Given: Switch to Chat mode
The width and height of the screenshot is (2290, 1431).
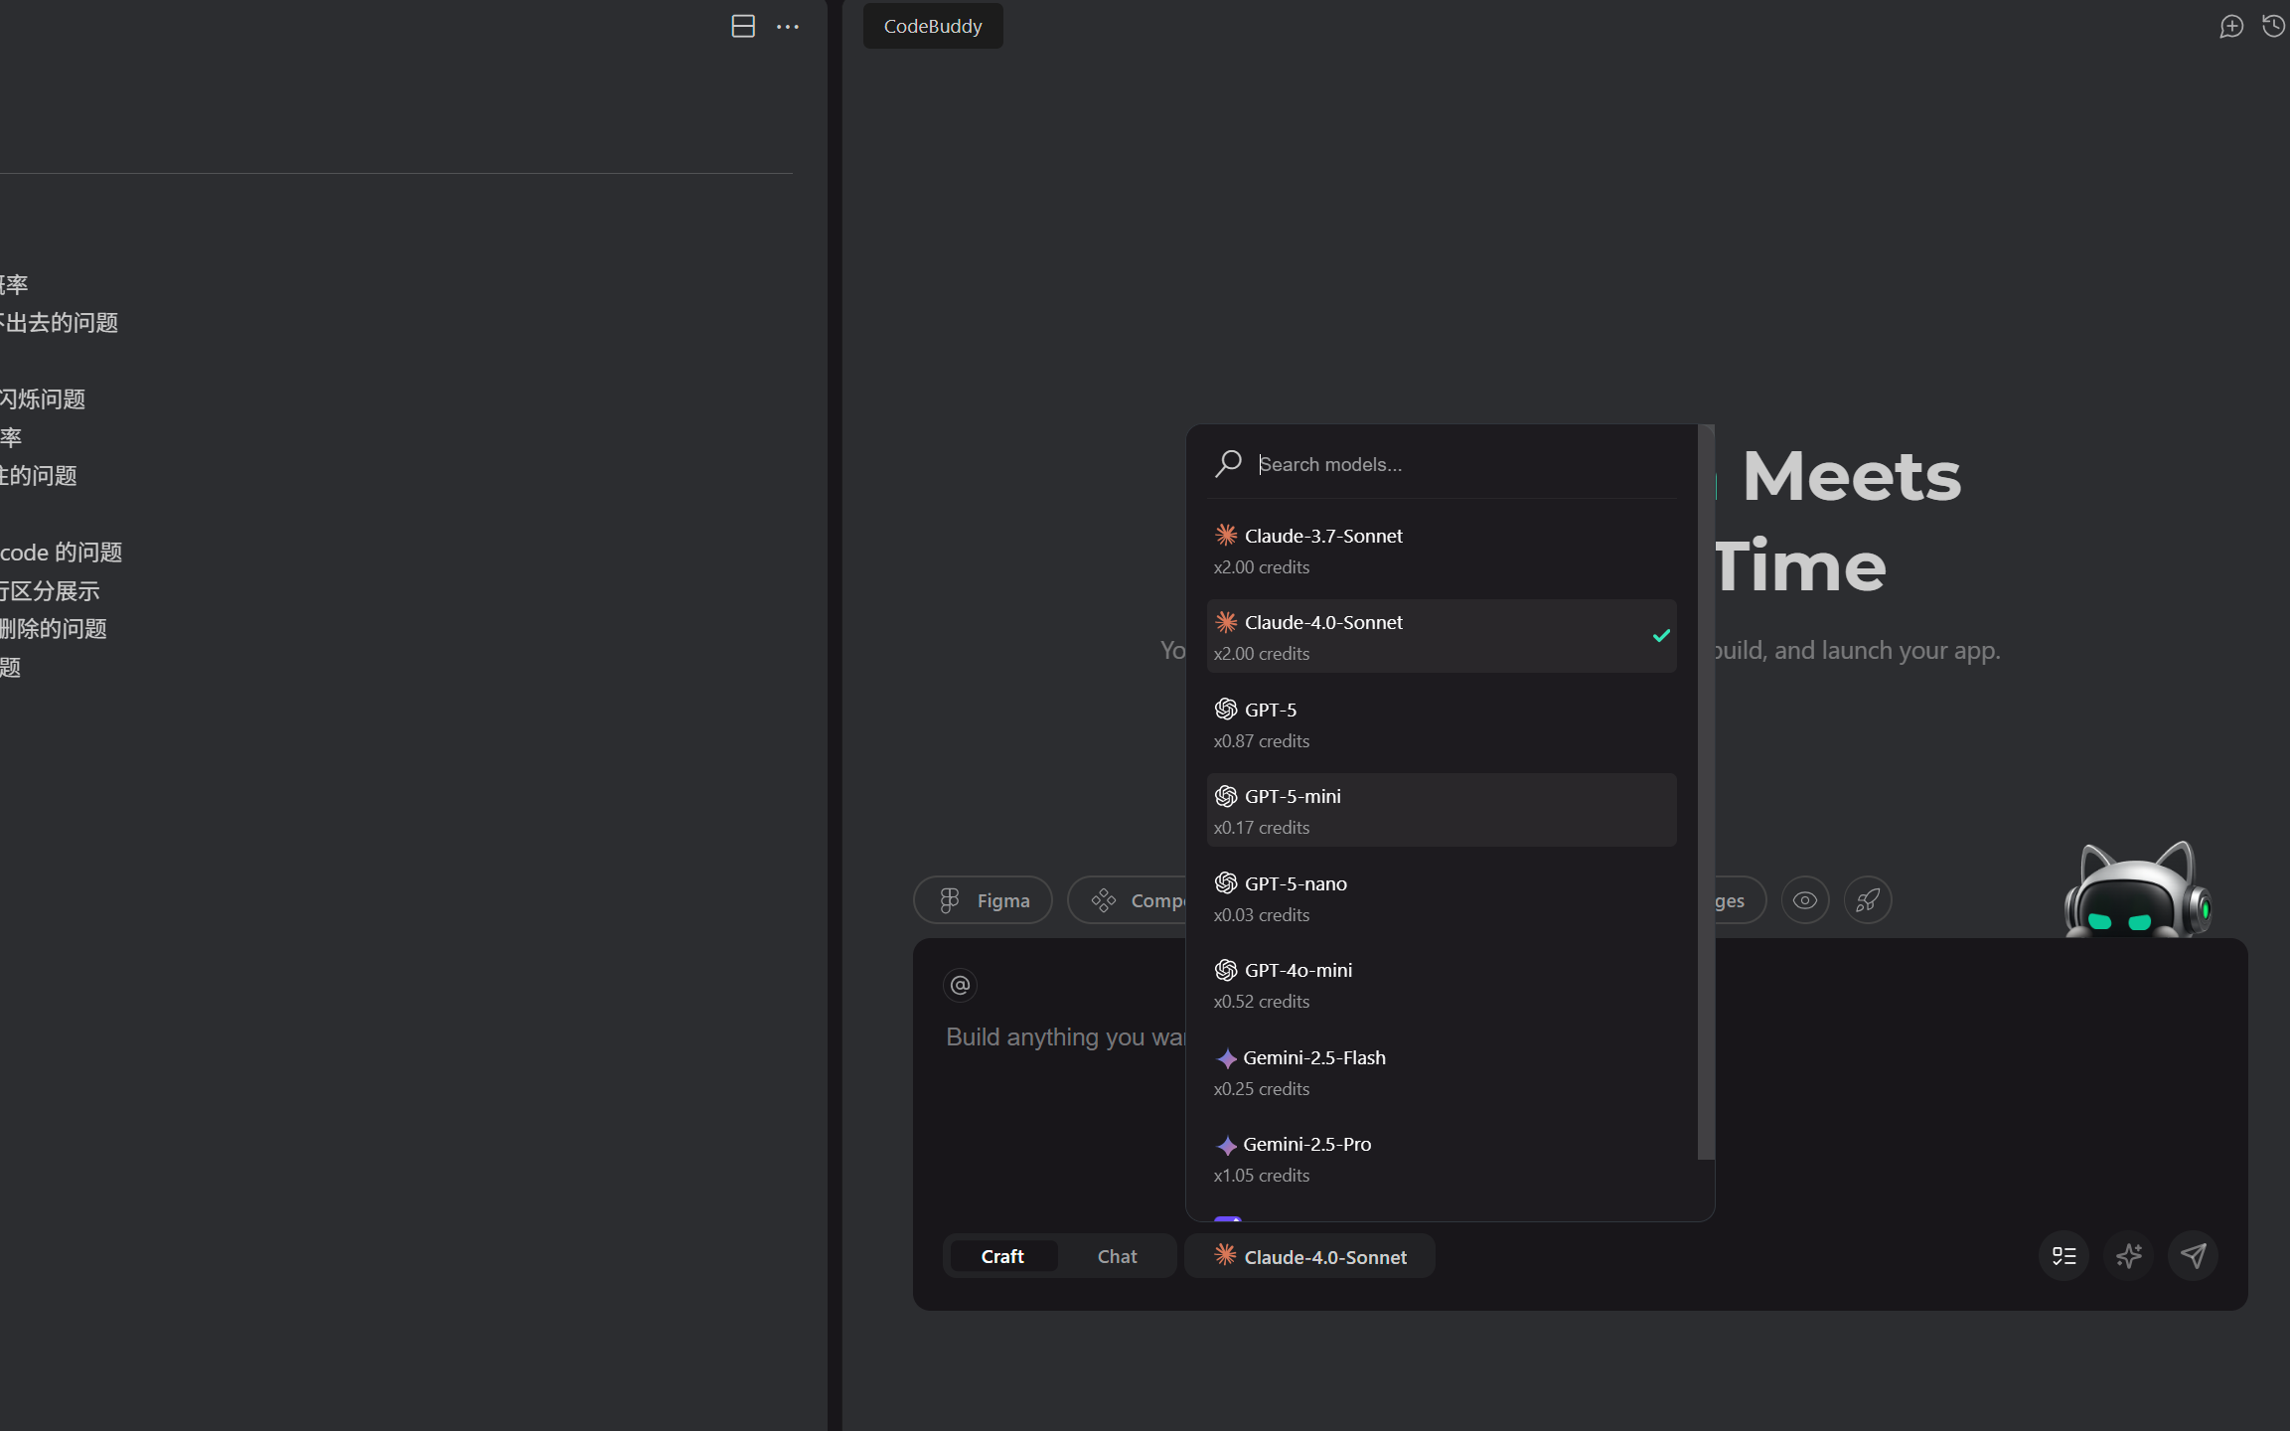Looking at the screenshot, I should pyautogui.click(x=1117, y=1256).
